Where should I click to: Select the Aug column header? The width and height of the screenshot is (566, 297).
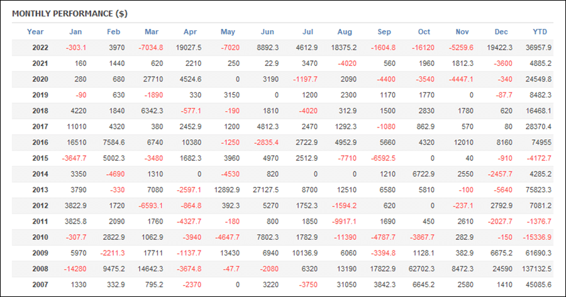(x=345, y=32)
